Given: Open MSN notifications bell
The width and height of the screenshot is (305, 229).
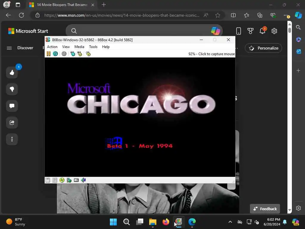Looking at the screenshot, I should click(262, 31).
